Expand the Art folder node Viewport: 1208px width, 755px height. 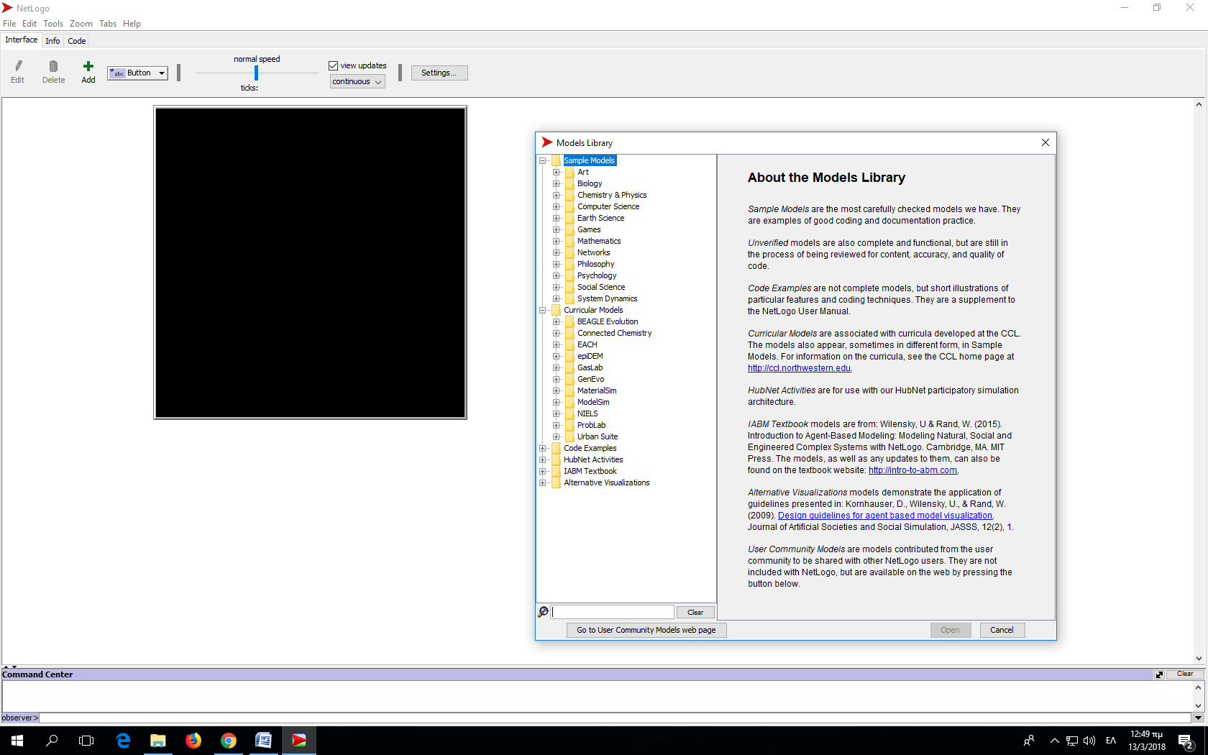click(556, 172)
